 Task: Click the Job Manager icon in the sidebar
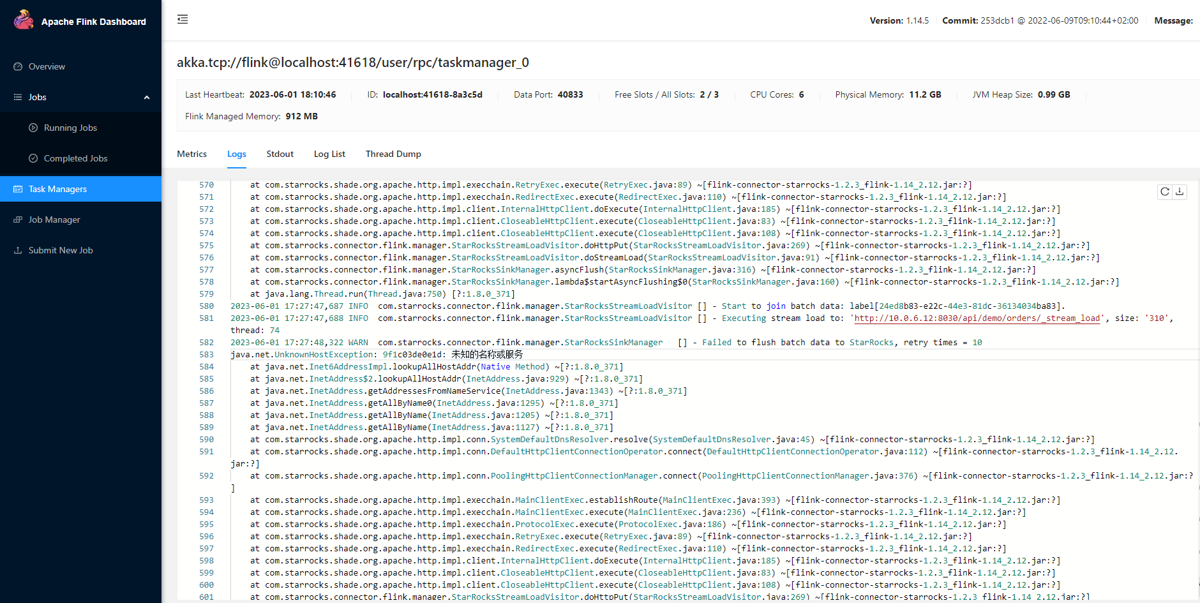coord(18,220)
